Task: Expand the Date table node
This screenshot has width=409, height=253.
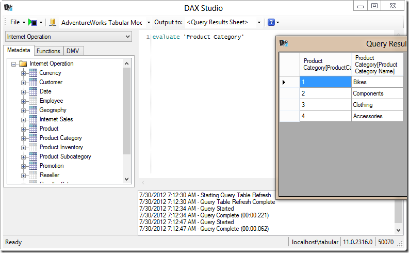Action: point(23,92)
